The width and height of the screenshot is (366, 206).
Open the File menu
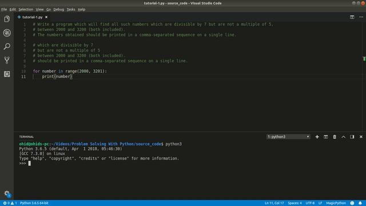pyautogui.click(x=4, y=9)
